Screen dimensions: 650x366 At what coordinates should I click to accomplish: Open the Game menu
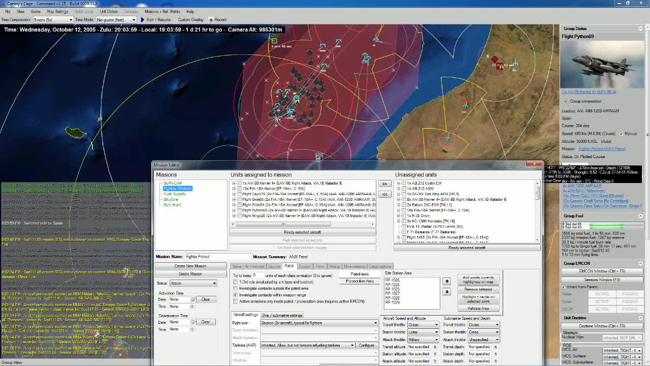36,11
